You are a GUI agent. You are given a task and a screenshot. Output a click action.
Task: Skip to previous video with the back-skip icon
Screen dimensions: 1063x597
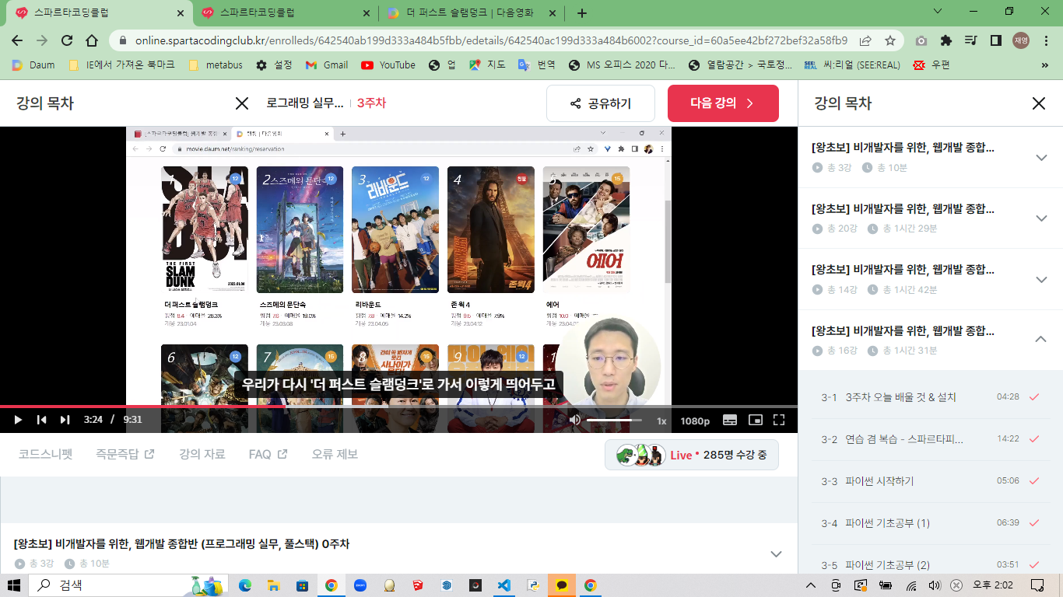pos(41,420)
